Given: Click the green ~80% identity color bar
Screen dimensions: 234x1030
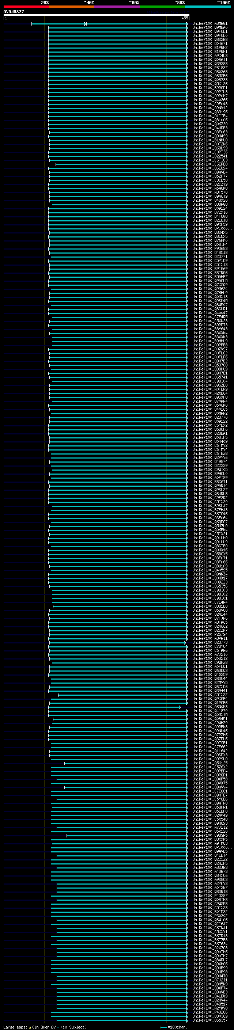Looking at the screenshot, I should point(162,7).
